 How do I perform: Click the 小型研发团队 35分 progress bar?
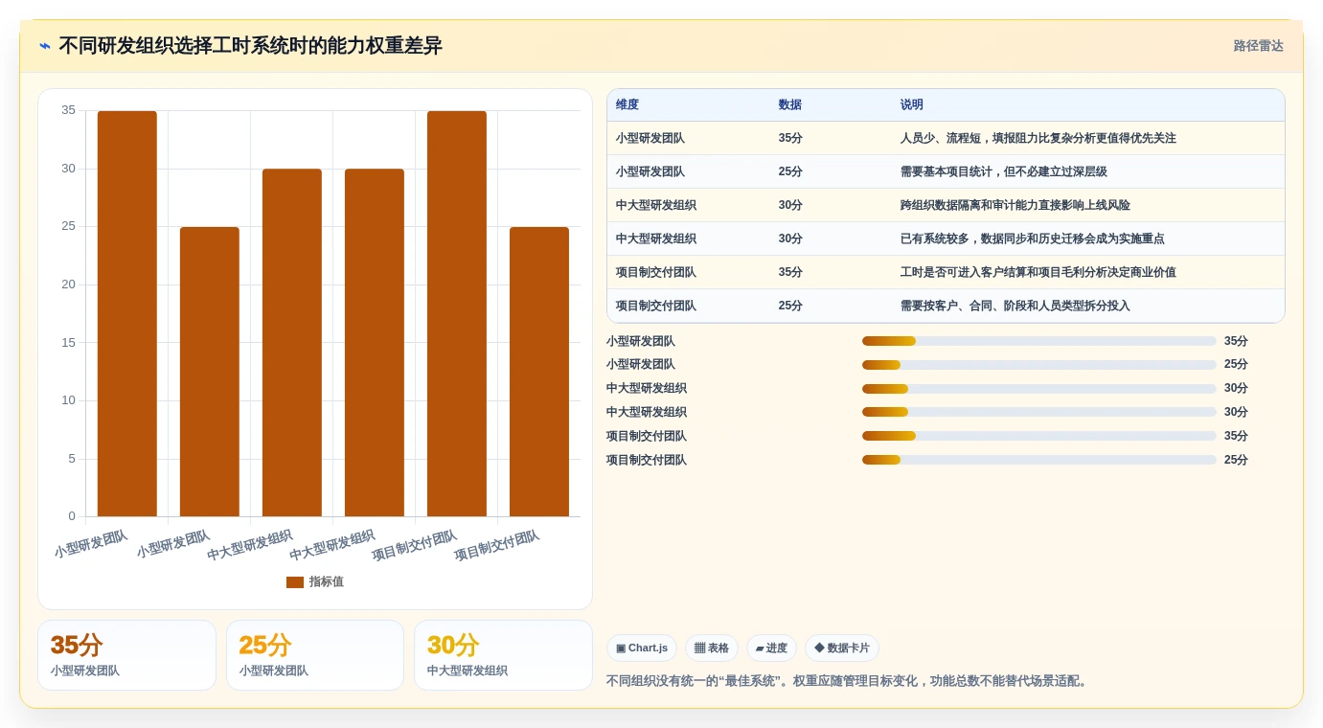(x=1039, y=341)
